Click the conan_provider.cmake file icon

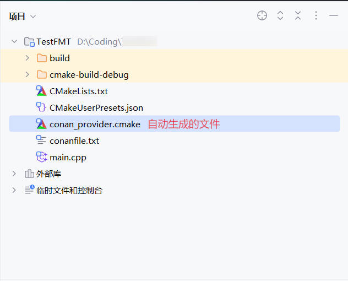pyautogui.click(x=41, y=124)
